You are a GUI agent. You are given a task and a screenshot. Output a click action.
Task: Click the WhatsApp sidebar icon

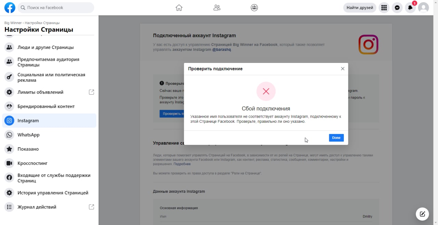click(x=10, y=135)
